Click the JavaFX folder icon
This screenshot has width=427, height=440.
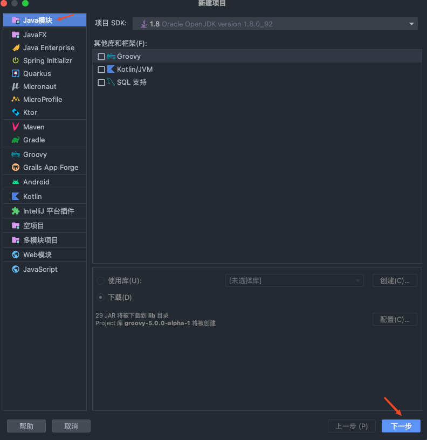pyautogui.click(x=16, y=35)
